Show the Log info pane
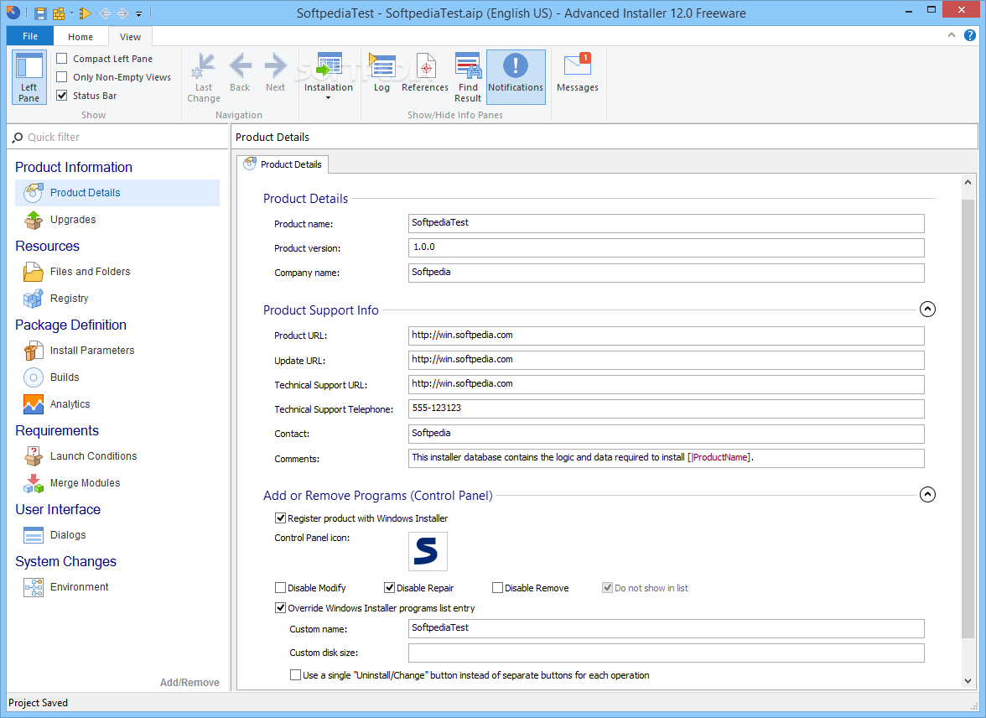 (x=381, y=72)
